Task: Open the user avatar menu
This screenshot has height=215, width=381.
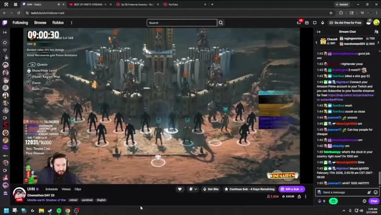Action: tap(376, 23)
